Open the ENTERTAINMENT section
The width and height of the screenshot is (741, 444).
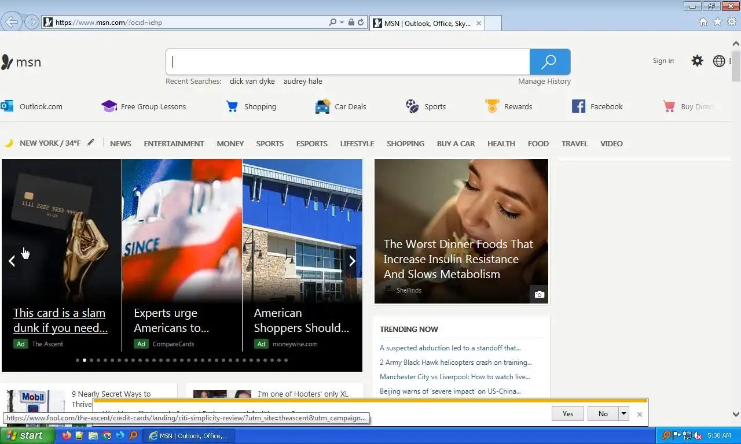[x=174, y=143]
